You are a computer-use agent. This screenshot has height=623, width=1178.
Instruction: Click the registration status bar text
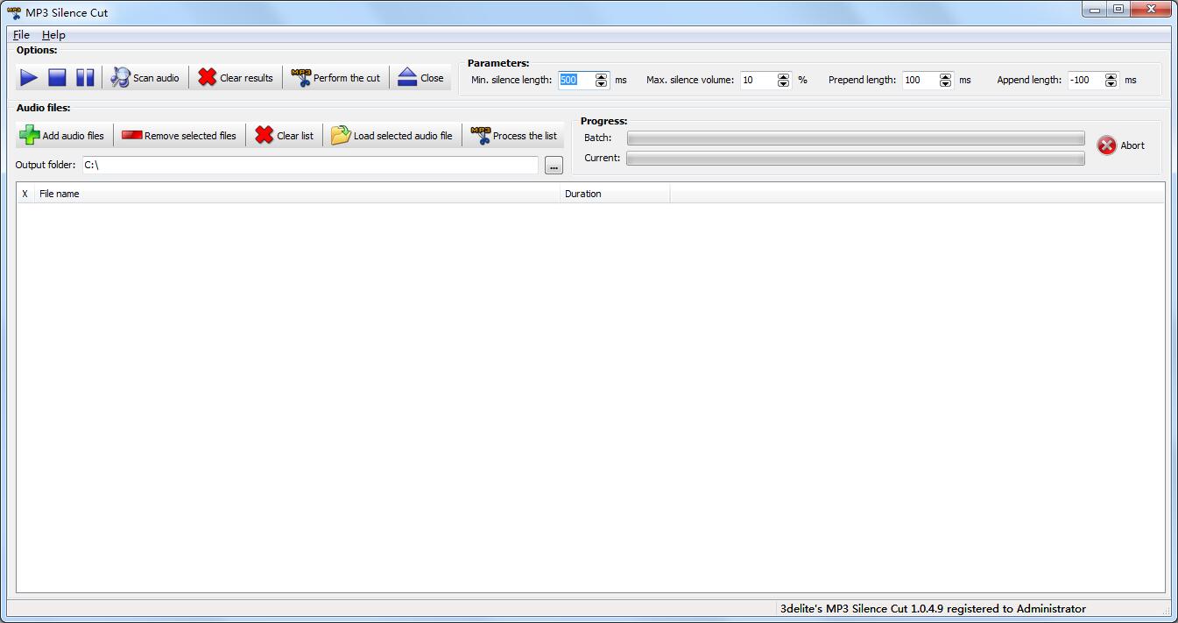[x=933, y=608]
